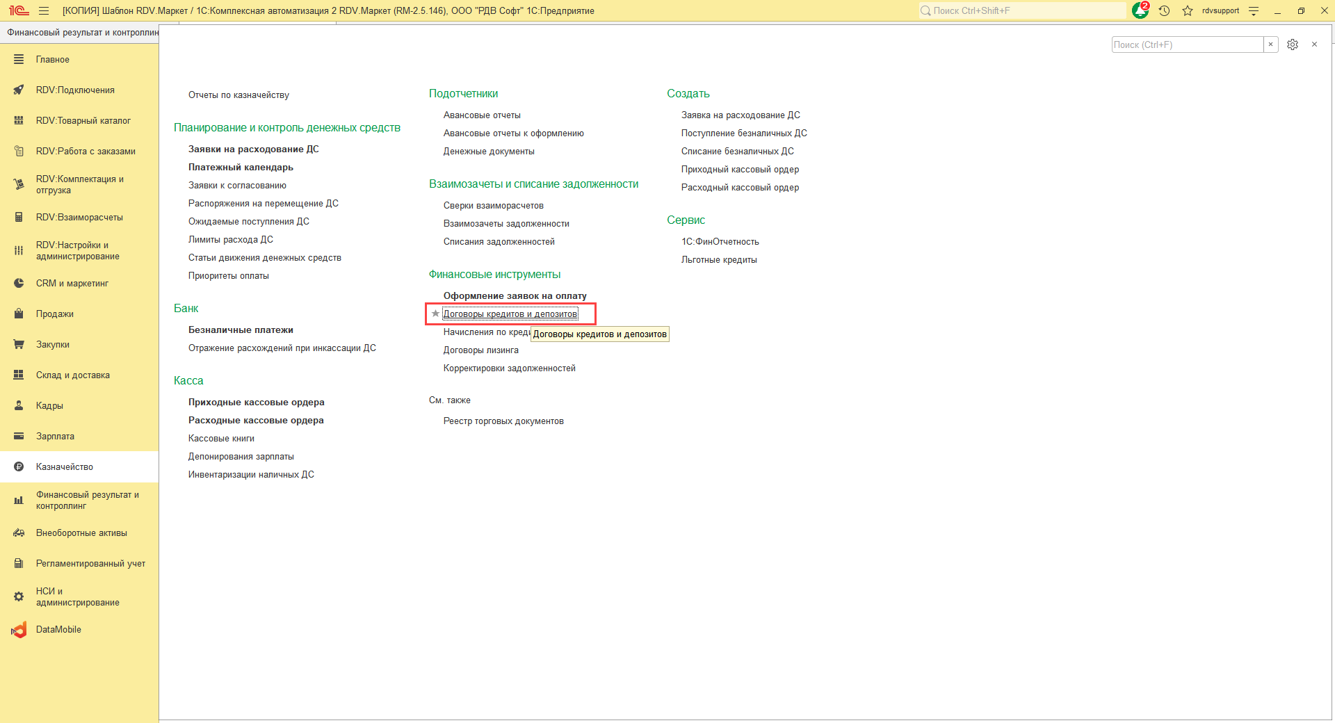Open Ожидаемые поступления ДС
1335x723 pixels.
click(248, 222)
